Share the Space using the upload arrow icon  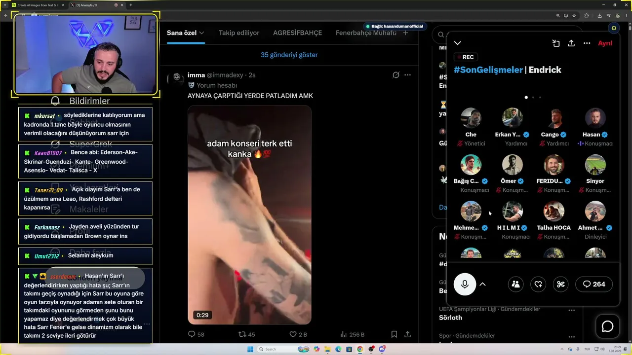(x=571, y=43)
